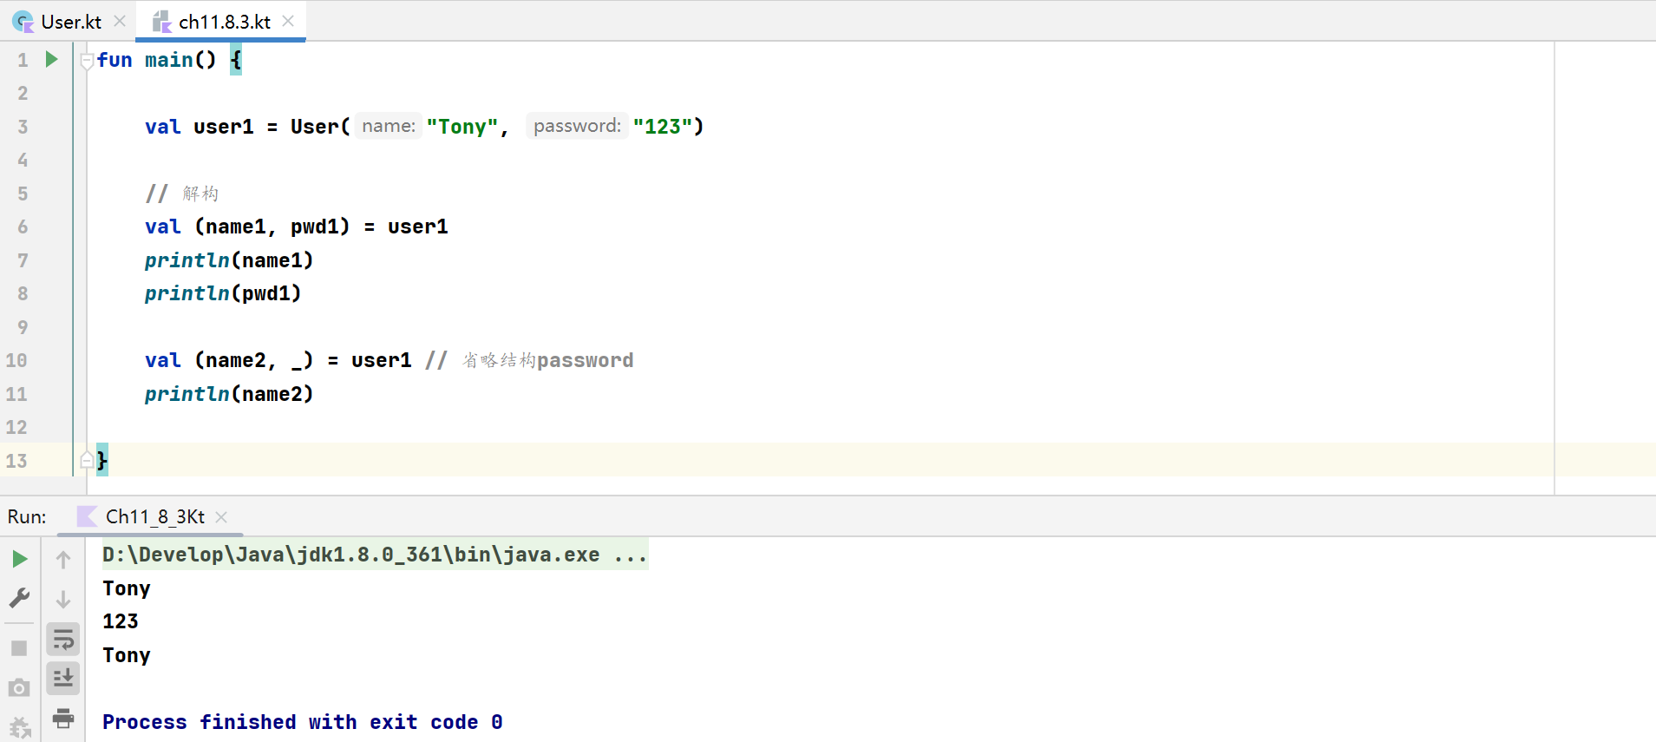Run main function from gutter icon
This screenshot has height=742, width=1656.
(51, 59)
